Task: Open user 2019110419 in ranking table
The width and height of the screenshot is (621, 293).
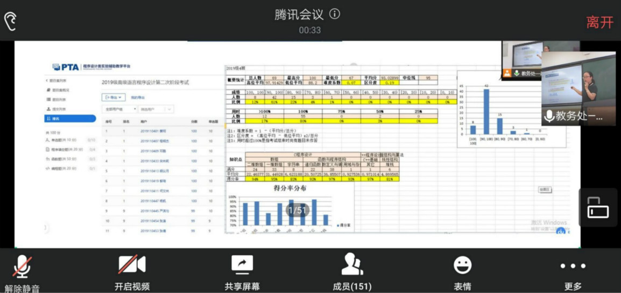Action: [152, 181]
